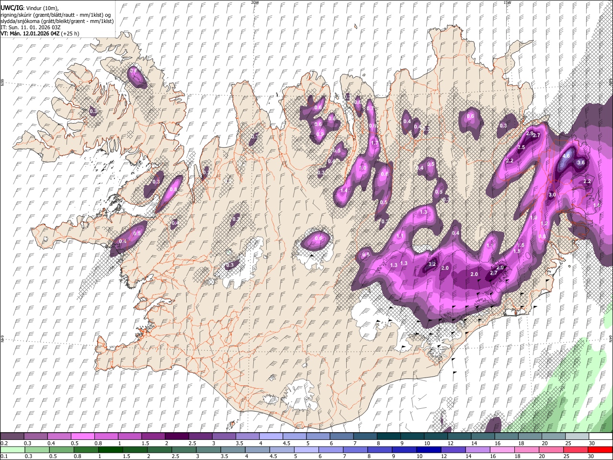Pick the white end swatch in snow legend

click(x=601, y=437)
